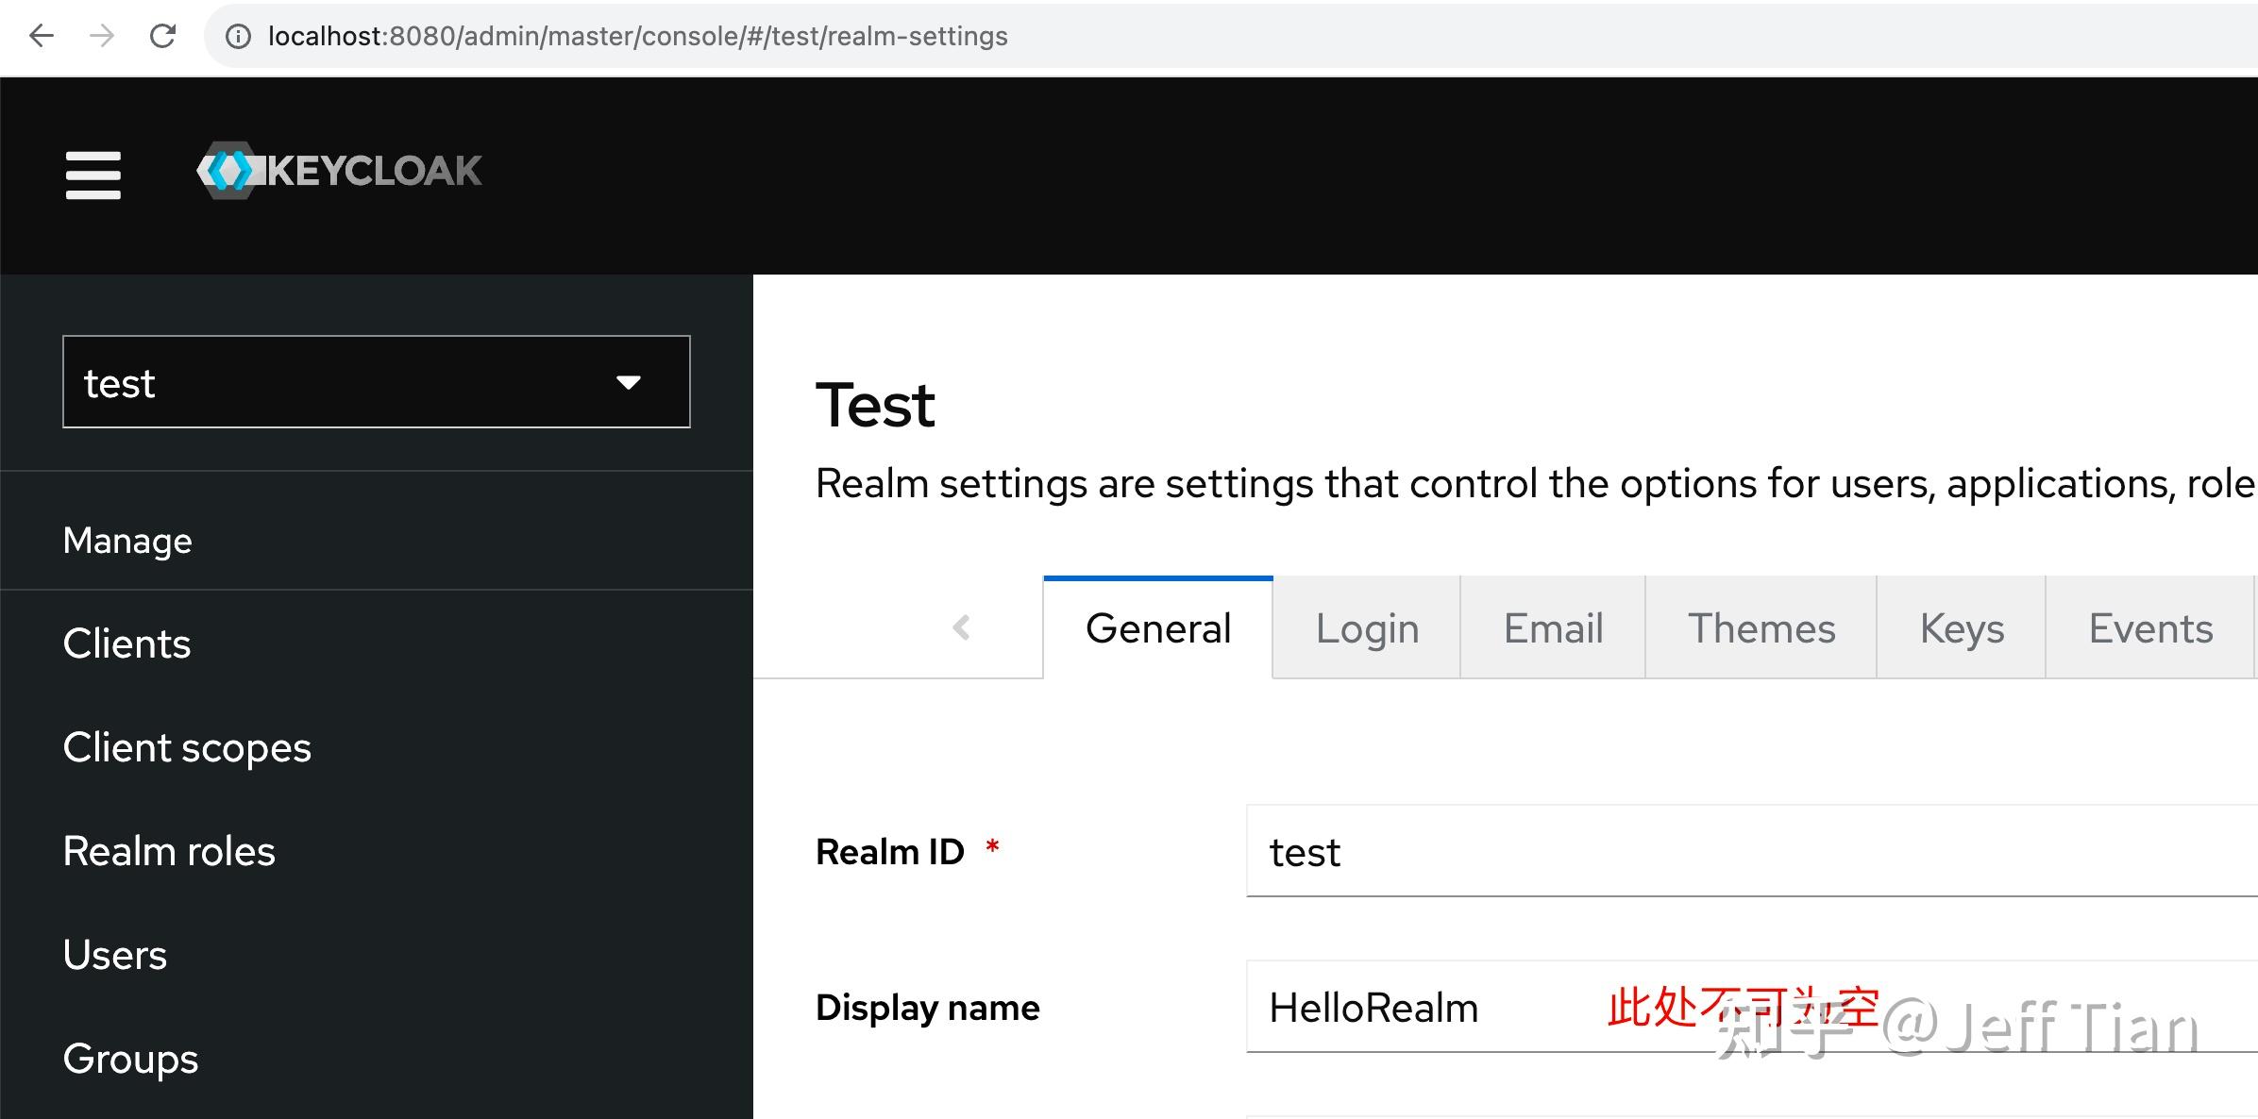
Task: Click the Display name label
Action: (928, 1008)
